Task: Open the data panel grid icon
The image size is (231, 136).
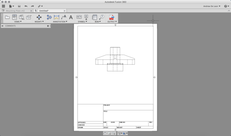Action: coord(4,6)
